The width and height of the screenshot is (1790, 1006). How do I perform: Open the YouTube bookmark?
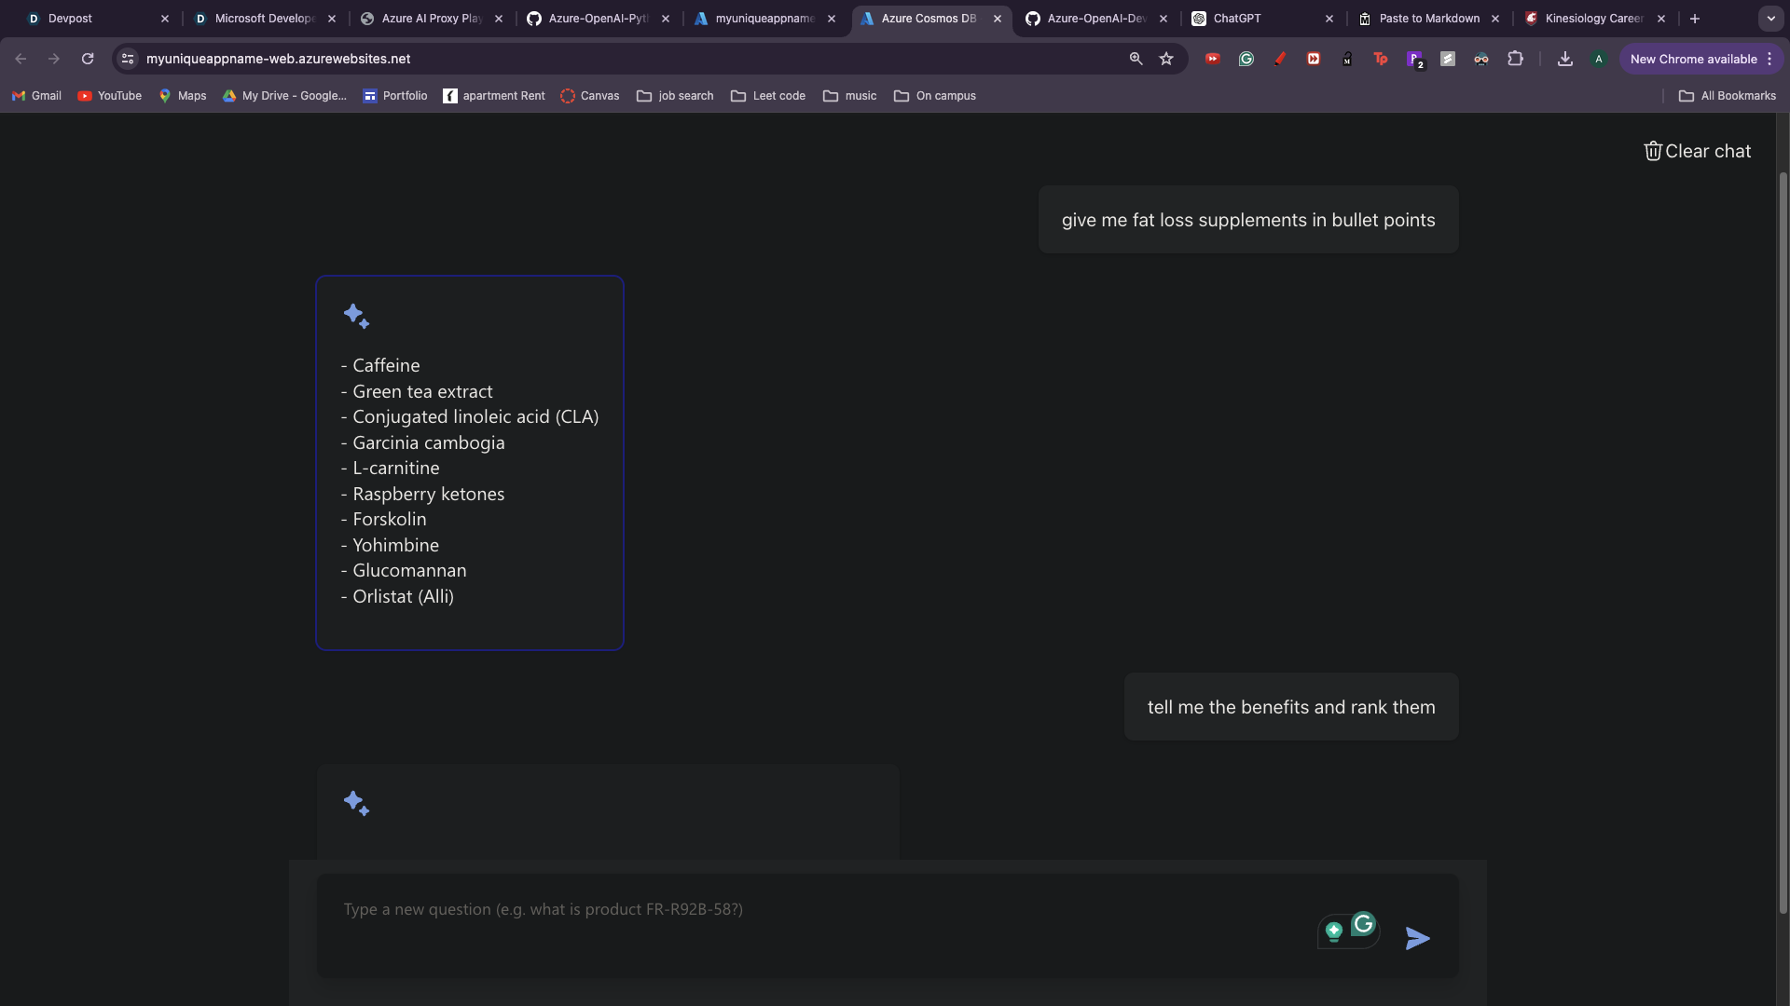click(x=110, y=96)
